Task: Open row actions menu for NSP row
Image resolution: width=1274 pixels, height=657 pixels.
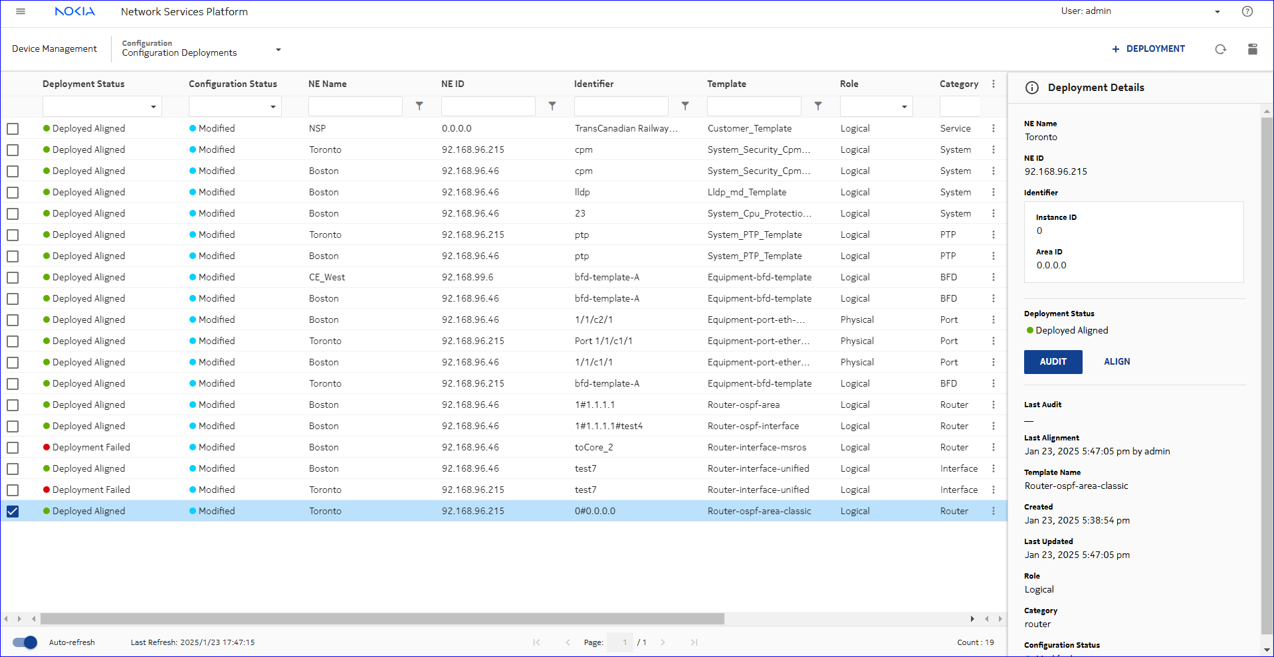Action: point(994,129)
